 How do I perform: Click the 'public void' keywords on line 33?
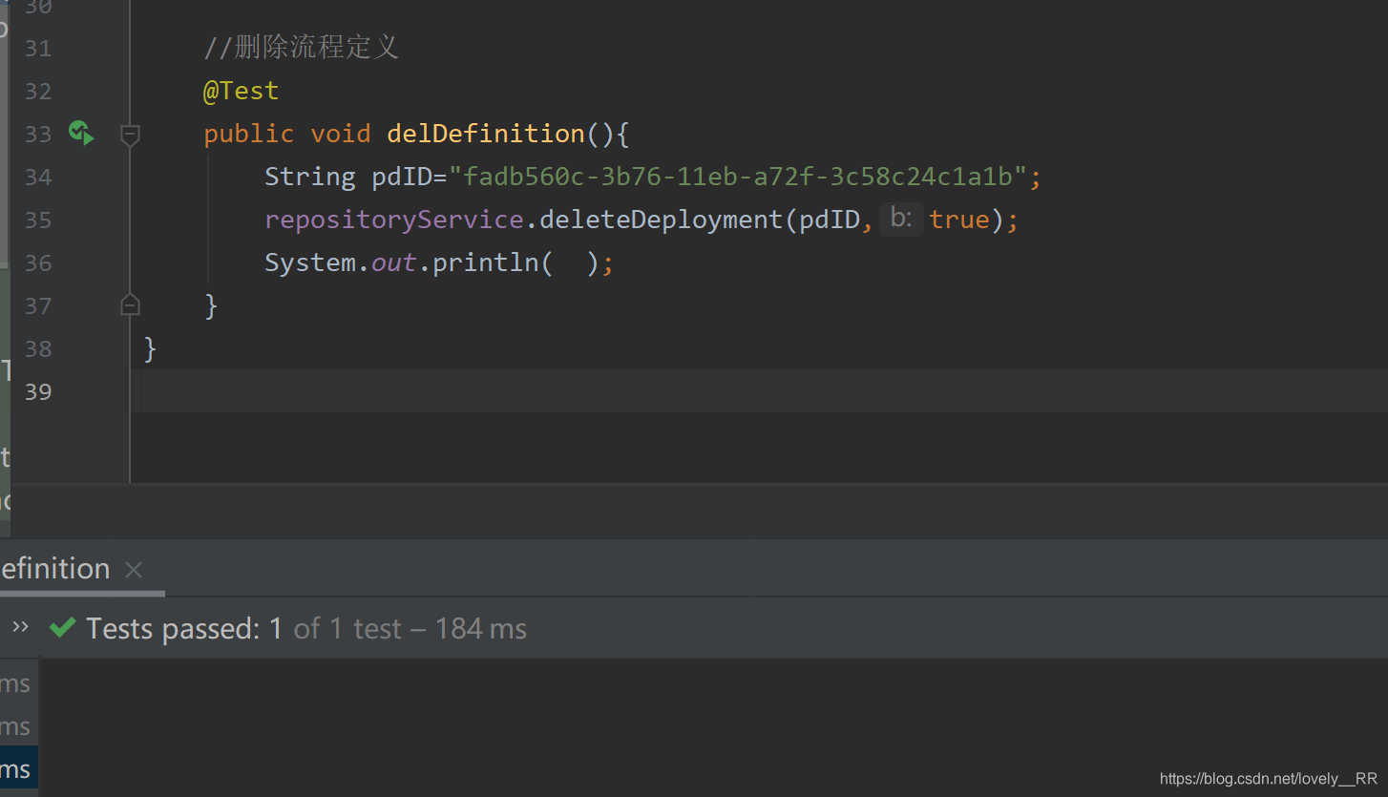click(287, 134)
